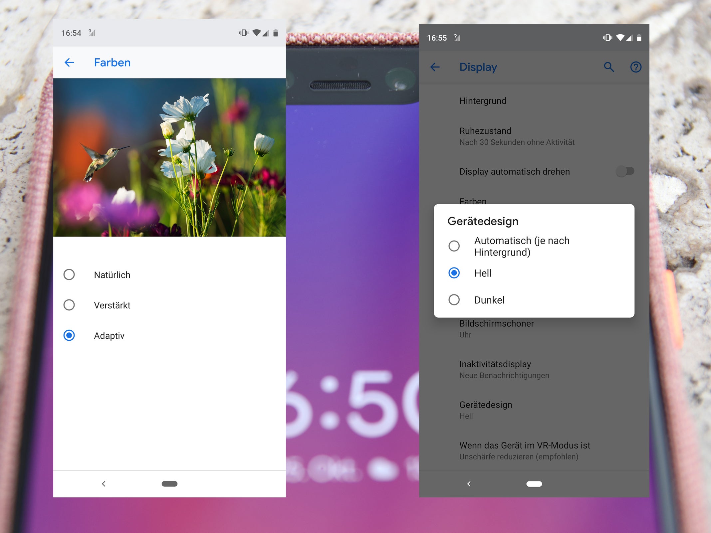Open help in Display settings
Image resolution: width=711 pixels, height=533 pixels.
coord(636,67)
